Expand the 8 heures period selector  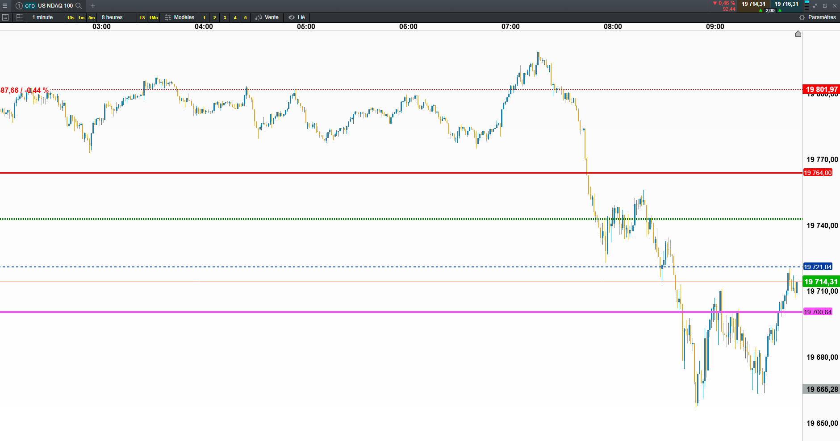coord(112,17)
